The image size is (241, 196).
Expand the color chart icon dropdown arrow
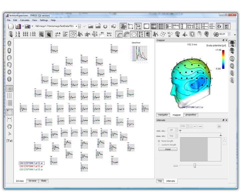(23, 26)
